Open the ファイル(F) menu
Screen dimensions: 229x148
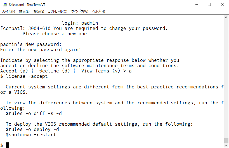point(8,11)
